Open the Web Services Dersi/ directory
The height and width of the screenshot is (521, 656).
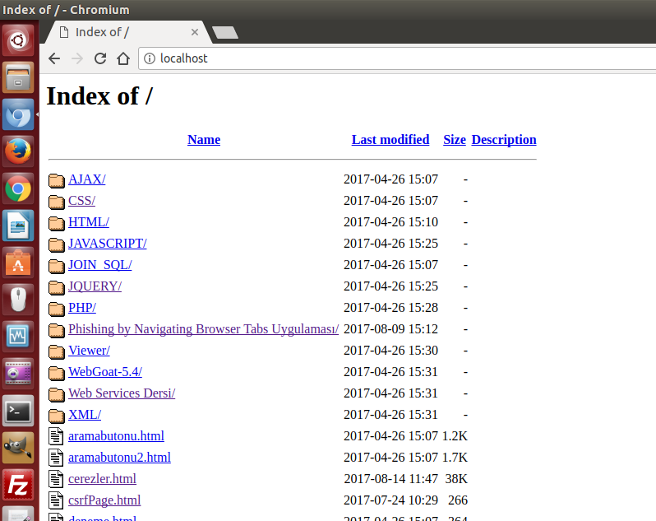coord(122,393)
